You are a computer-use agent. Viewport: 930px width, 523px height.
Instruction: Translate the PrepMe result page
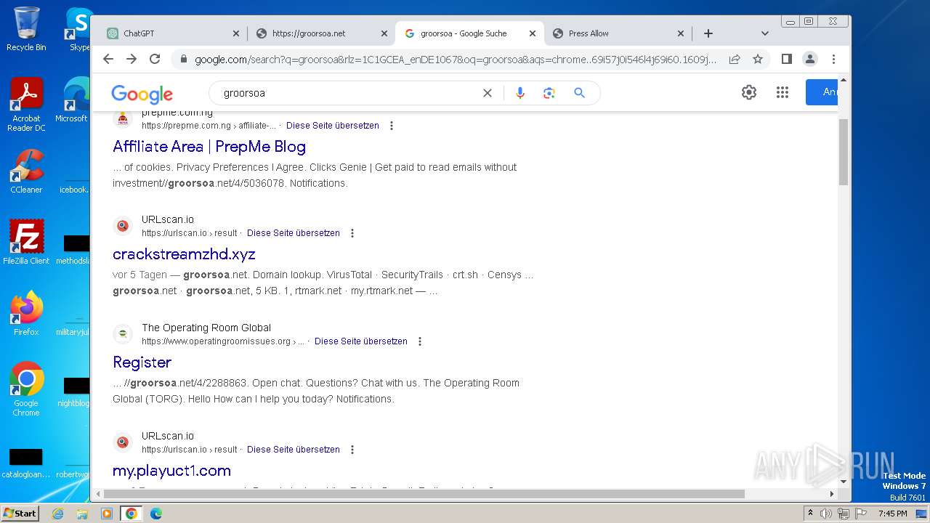[x=333, y=126]
